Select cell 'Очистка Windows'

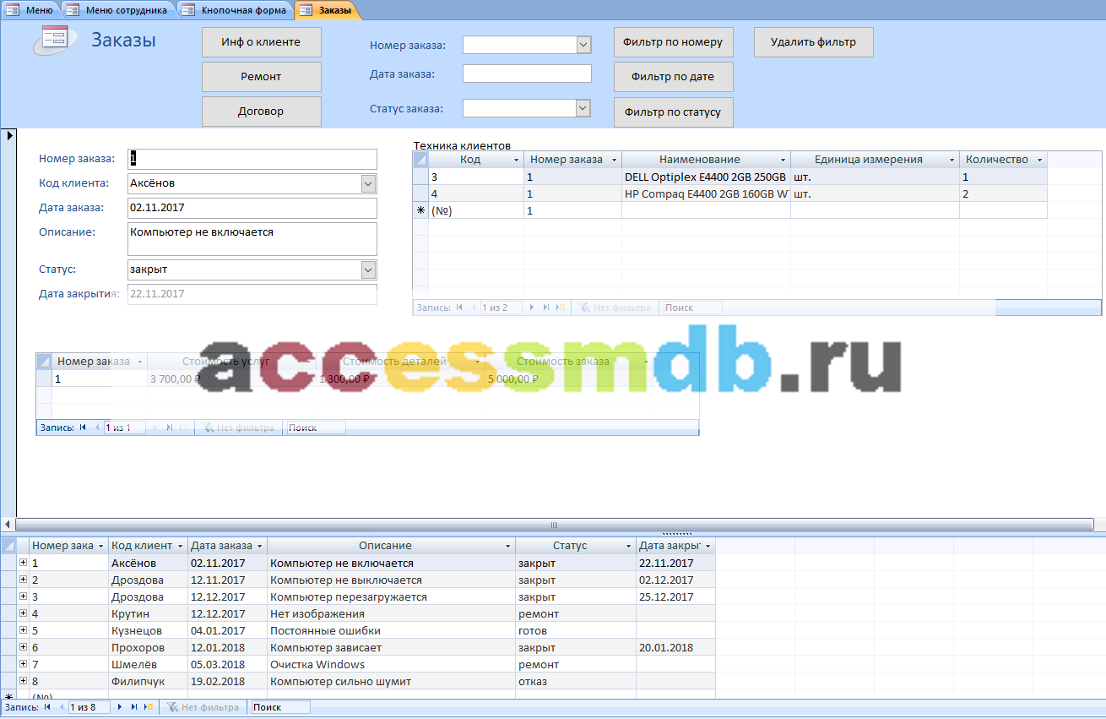click(391, 664)
